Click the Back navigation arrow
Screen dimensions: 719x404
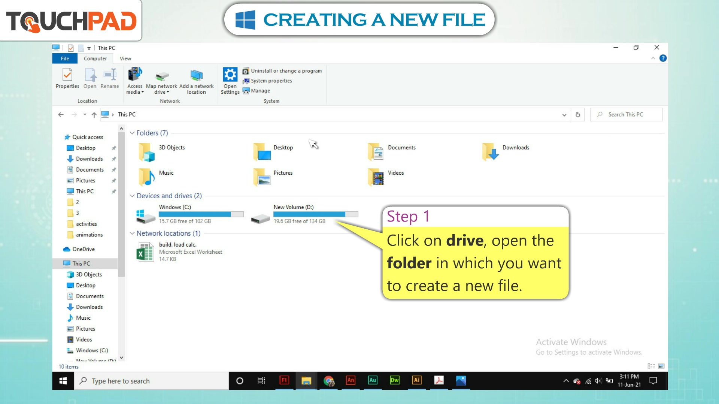point(61,115)
